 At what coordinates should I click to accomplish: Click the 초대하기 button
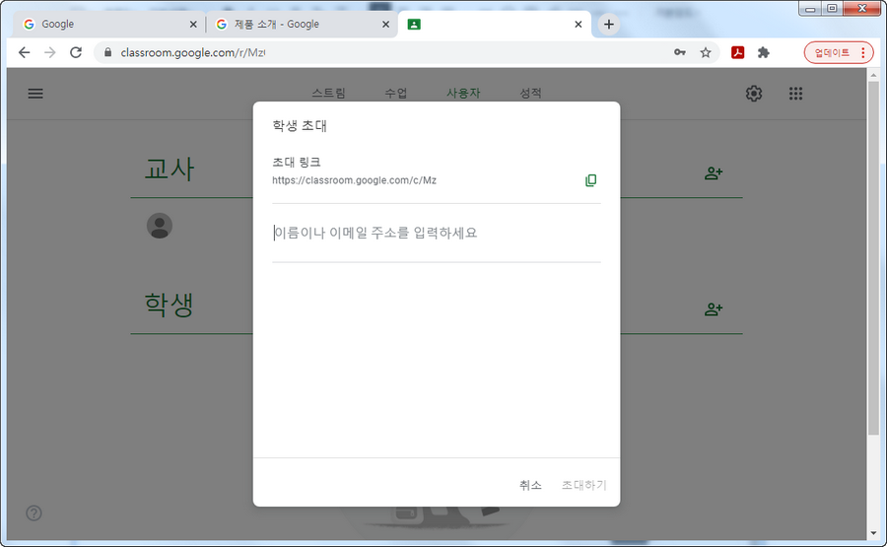coord(583,485)
